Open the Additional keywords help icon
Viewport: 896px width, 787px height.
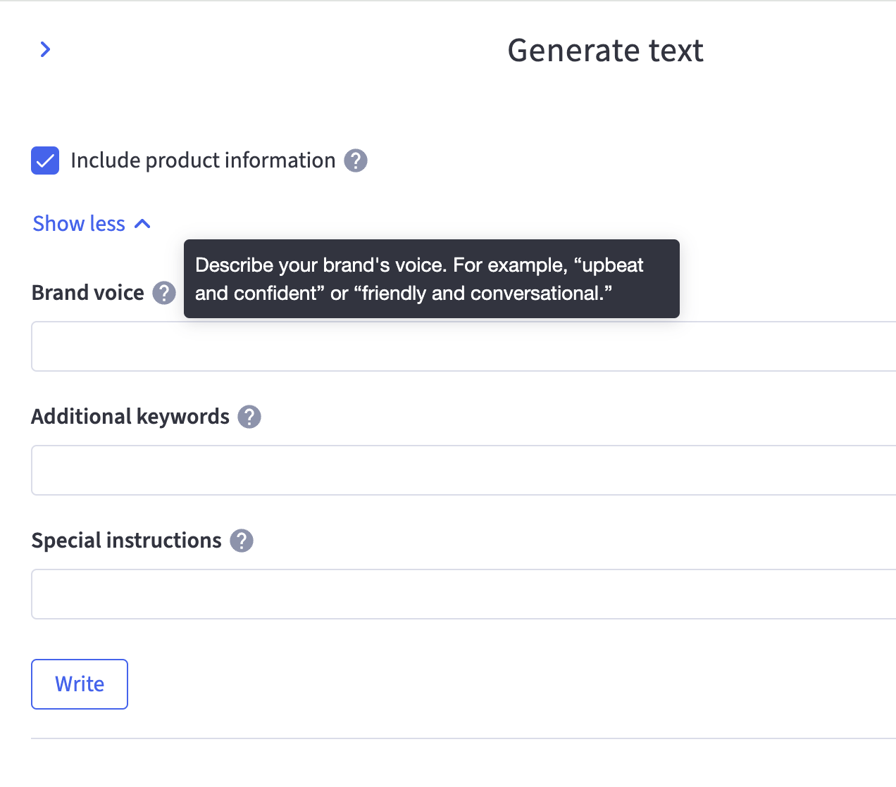click(x=249, y=417)
